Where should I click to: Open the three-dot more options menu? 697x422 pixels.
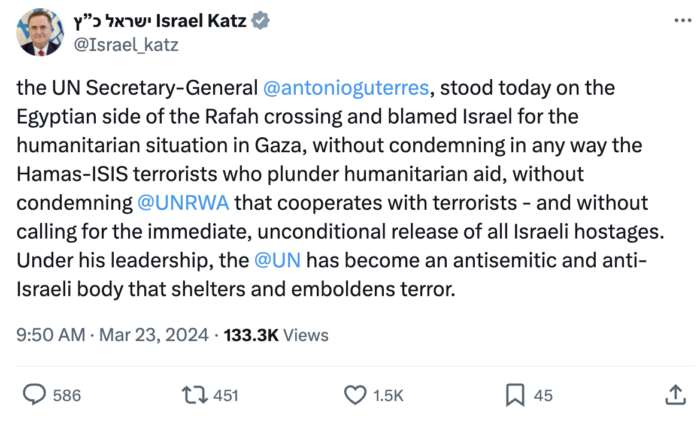click(x=682, y=21)
